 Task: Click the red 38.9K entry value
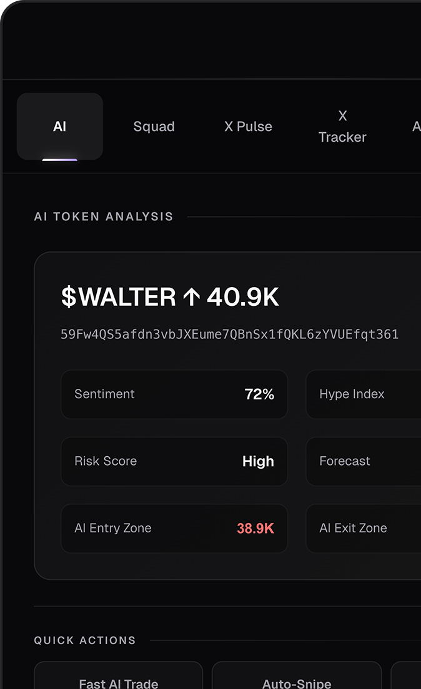[255, 529]
